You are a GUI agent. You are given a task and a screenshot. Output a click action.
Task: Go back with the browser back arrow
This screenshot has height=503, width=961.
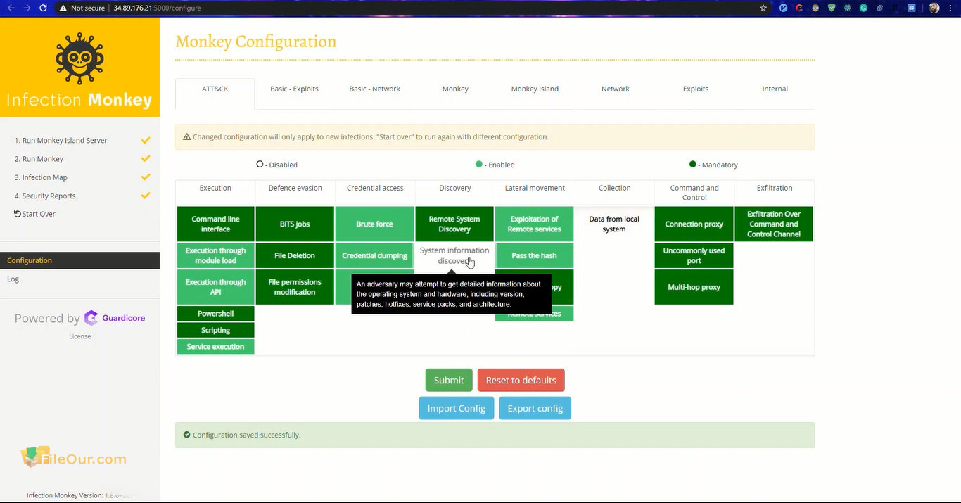(11, 8)
